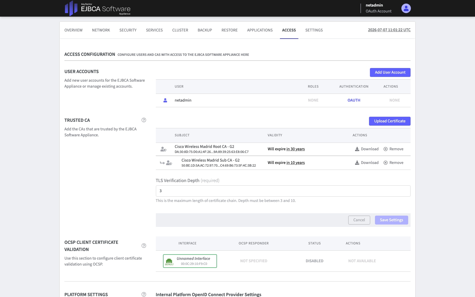Click the SUBJECT column header
The height and width of the screenshot is (297, 475).
click(182, 135)
